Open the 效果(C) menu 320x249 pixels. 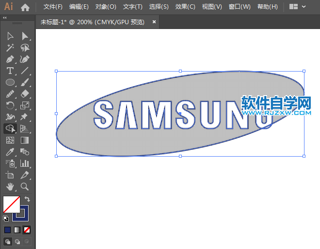pyautogui.click(x=185, y=7)
